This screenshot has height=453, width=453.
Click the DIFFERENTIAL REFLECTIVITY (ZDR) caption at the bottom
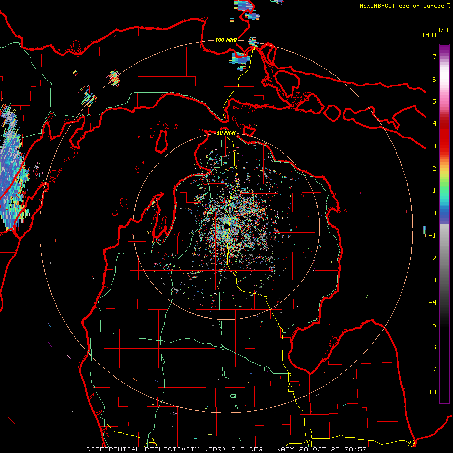[158, 449]
